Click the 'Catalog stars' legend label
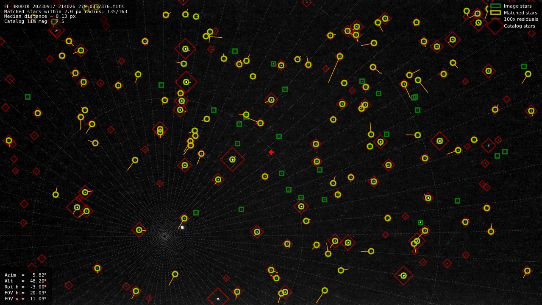 [519, 26]
